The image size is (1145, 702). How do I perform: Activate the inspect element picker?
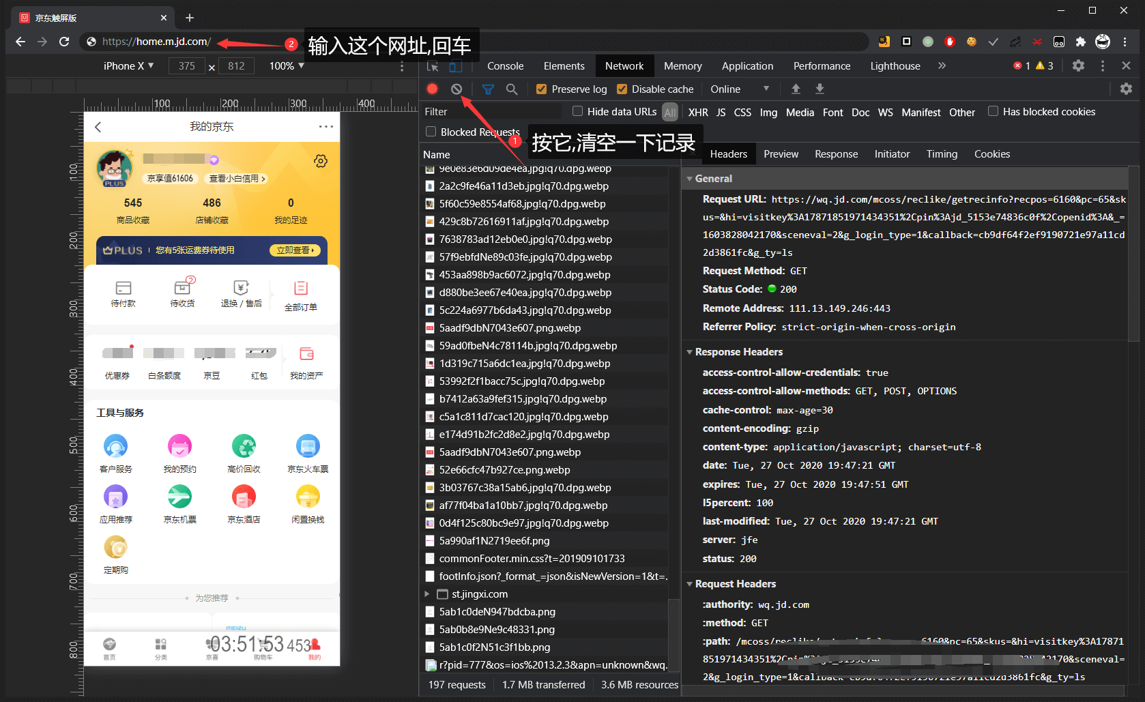(433, 65)
